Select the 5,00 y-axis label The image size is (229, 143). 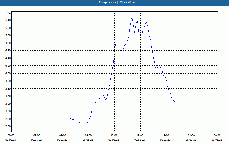(x=8, y=35)
